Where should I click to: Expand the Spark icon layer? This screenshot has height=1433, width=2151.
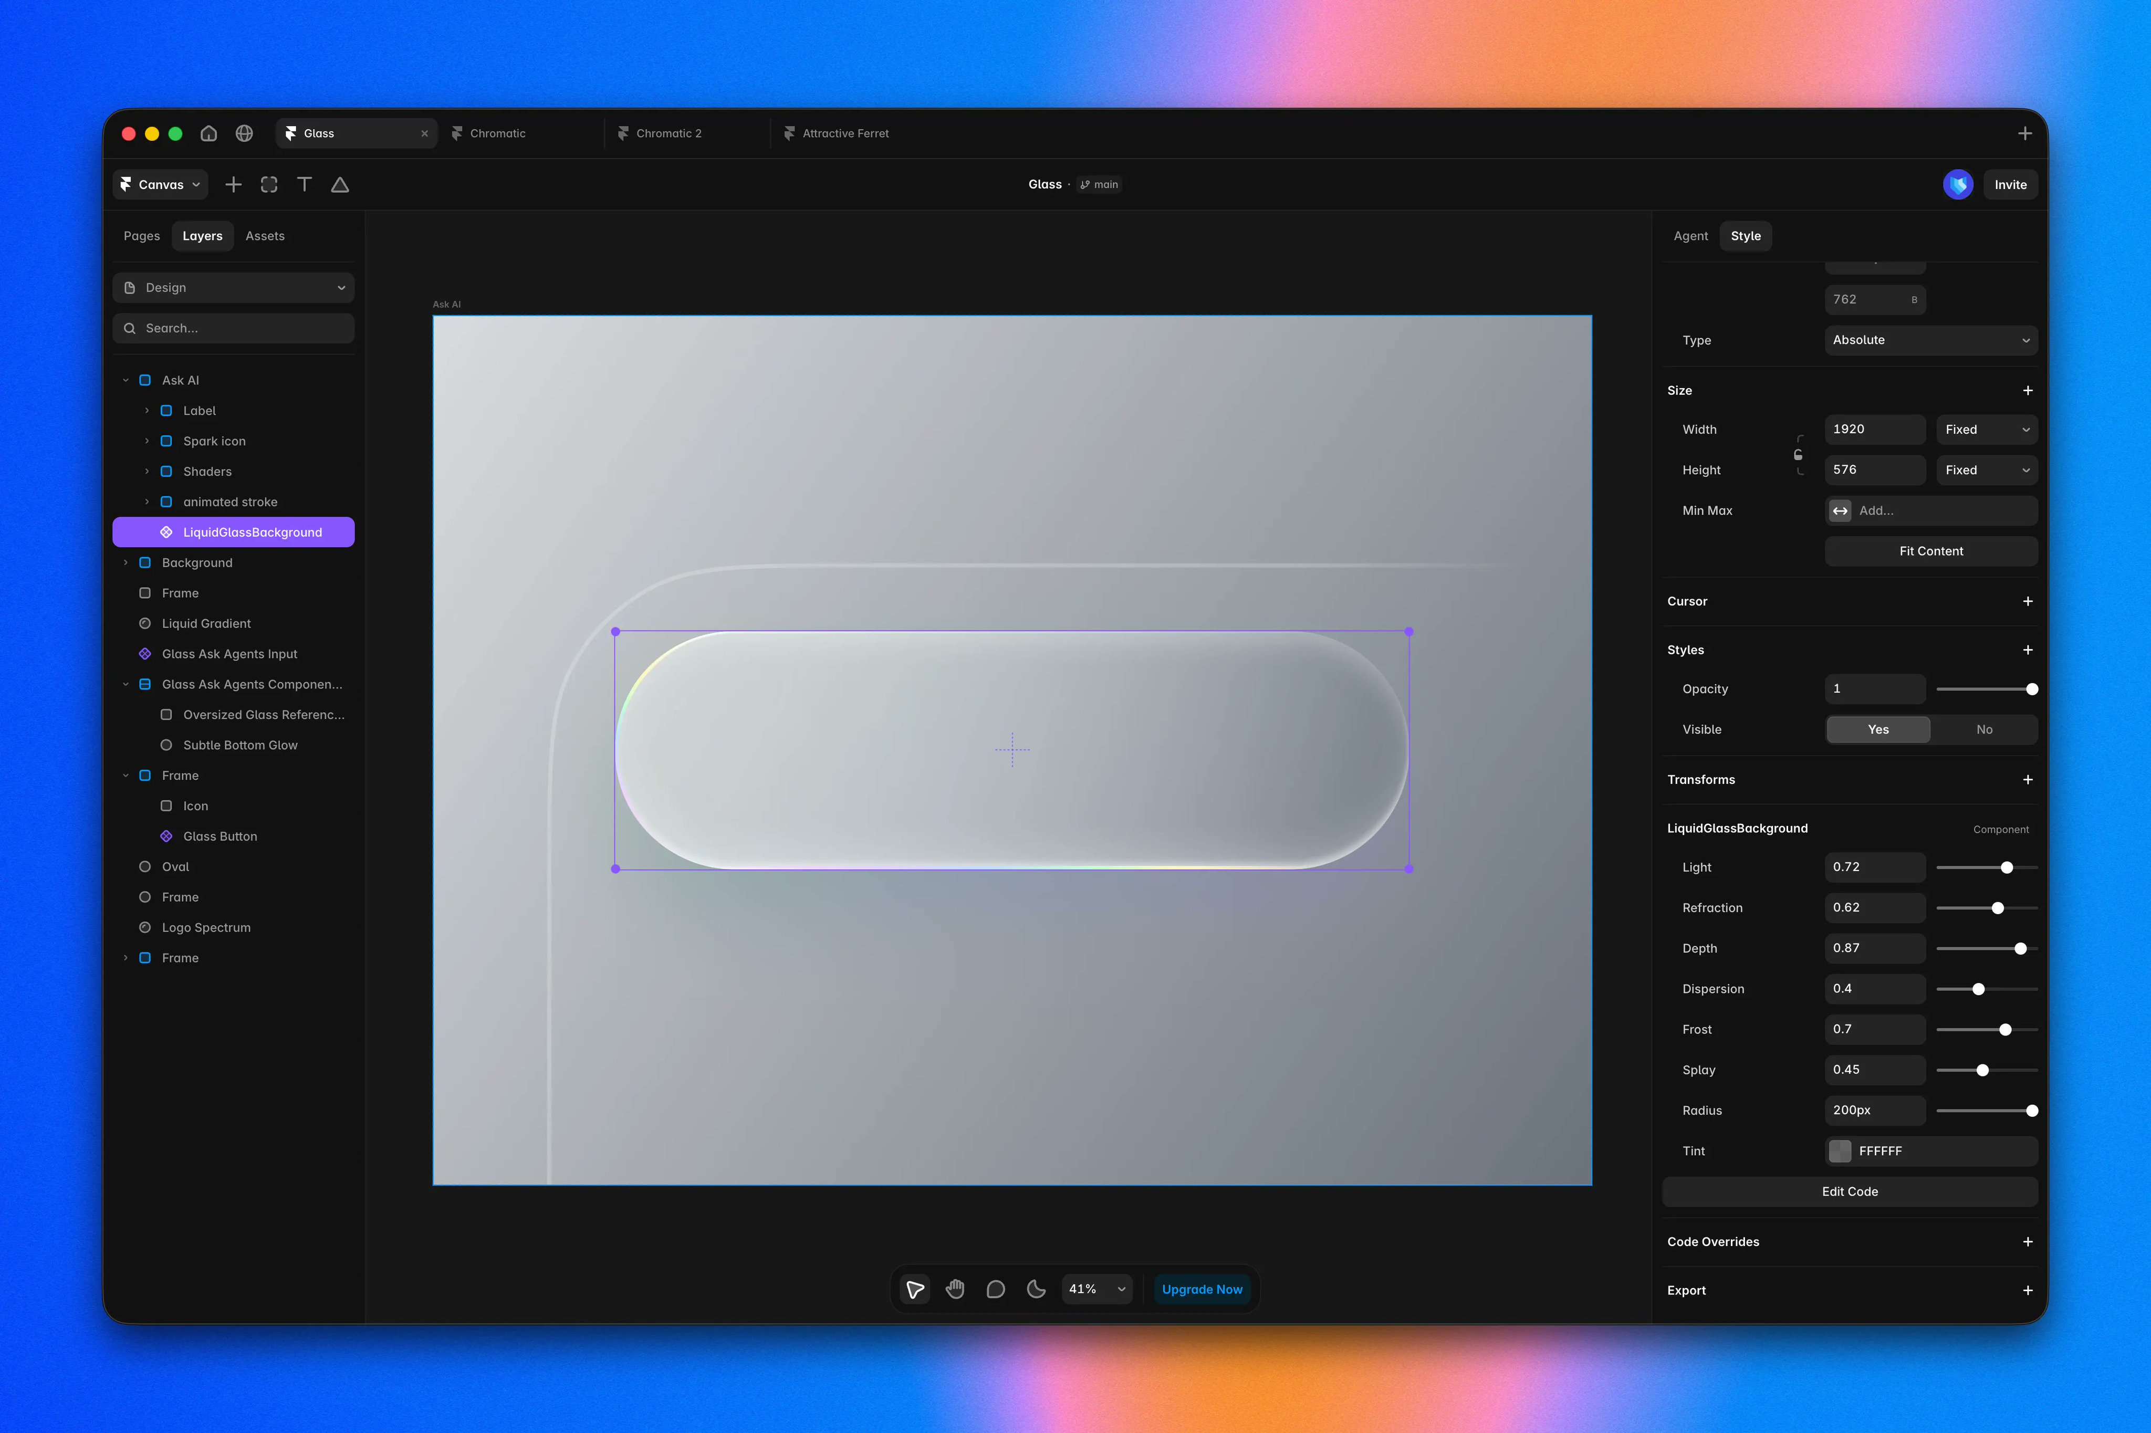[146, 441]
